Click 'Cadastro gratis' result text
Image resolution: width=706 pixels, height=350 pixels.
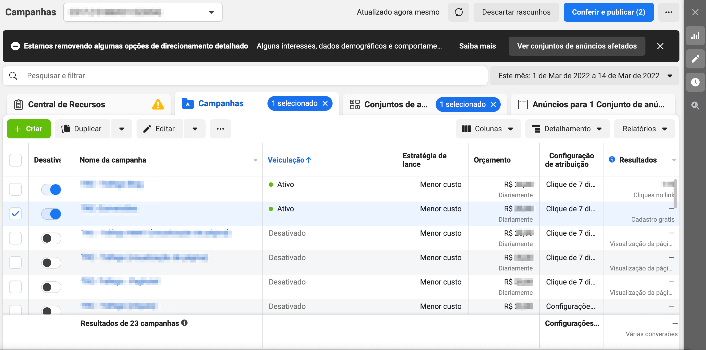pos(653,220)
